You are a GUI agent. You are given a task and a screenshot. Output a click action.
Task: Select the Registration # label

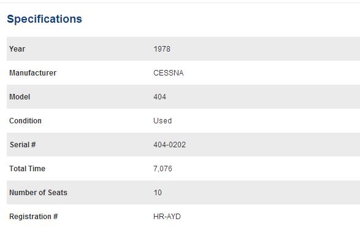coord(34,217)
